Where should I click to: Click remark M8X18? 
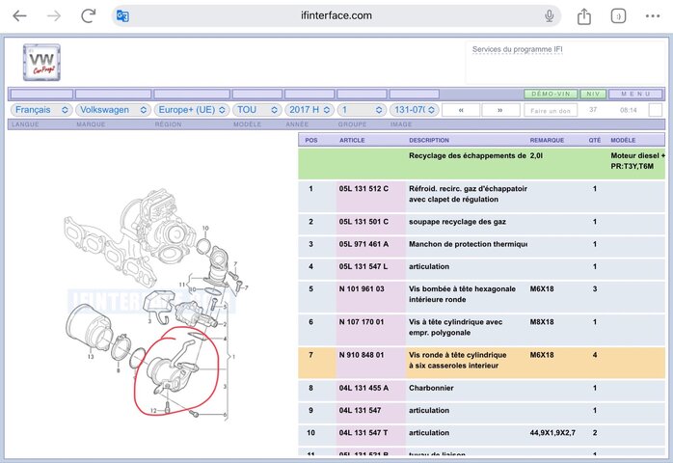pyautogui.click(x=542, y=322)
